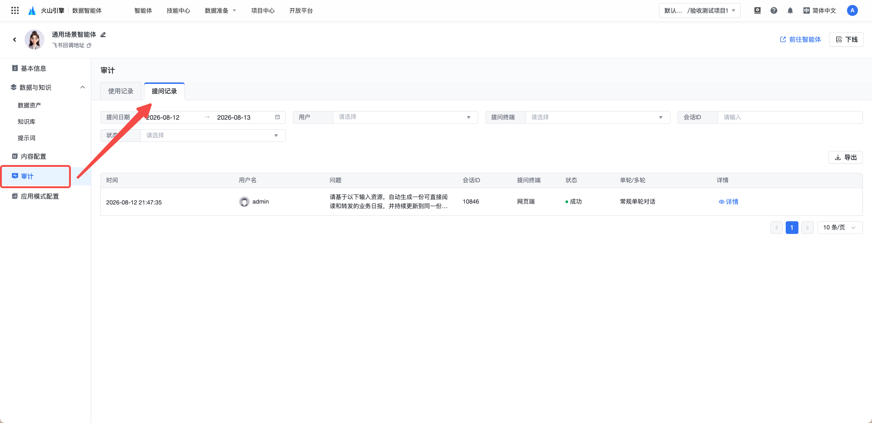This screenshot has width=872, height=423.
Task: Click the admin user avatar in table
Action: click(x=244, y=202)
